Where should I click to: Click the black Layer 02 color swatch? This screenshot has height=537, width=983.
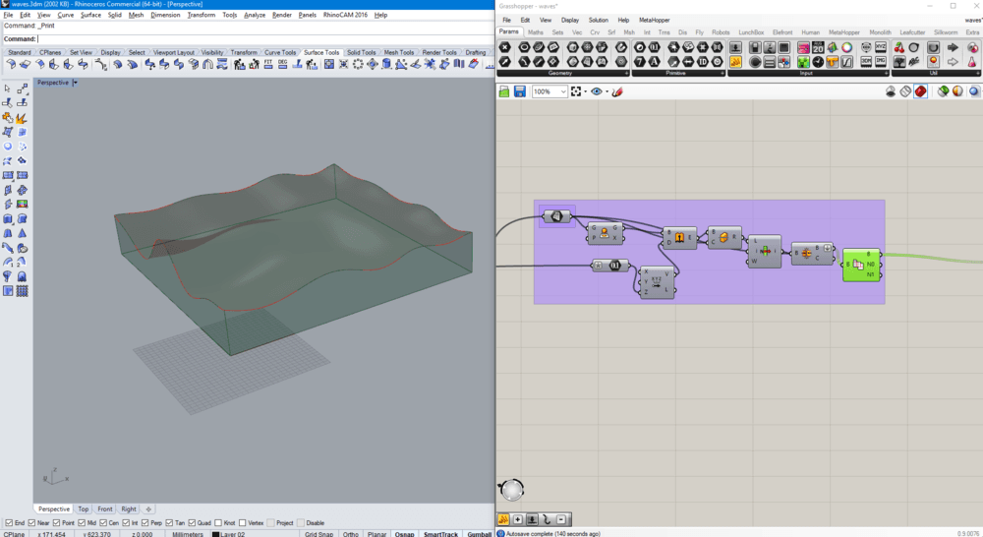tap(215, 533)
